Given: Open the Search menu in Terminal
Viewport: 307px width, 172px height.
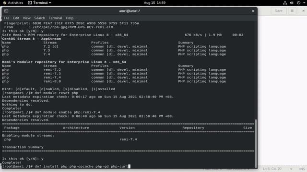Looking at the screenshot, I should [x=39, y=18].
